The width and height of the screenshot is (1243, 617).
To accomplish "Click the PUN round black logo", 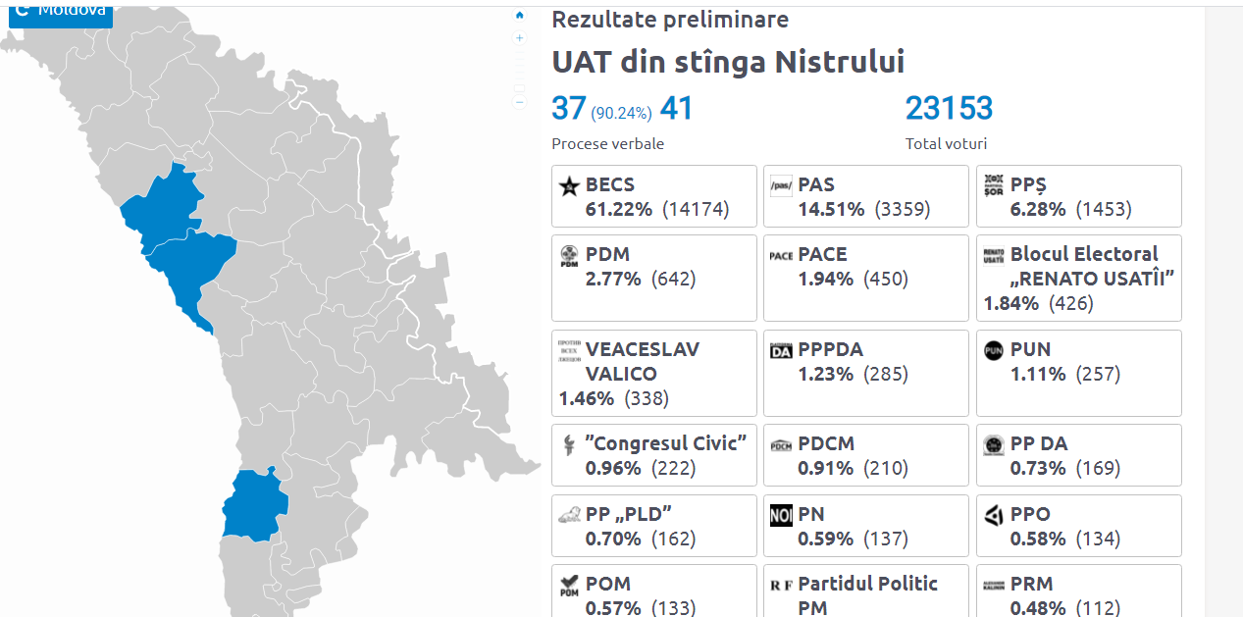I will [x=993, y=350].
